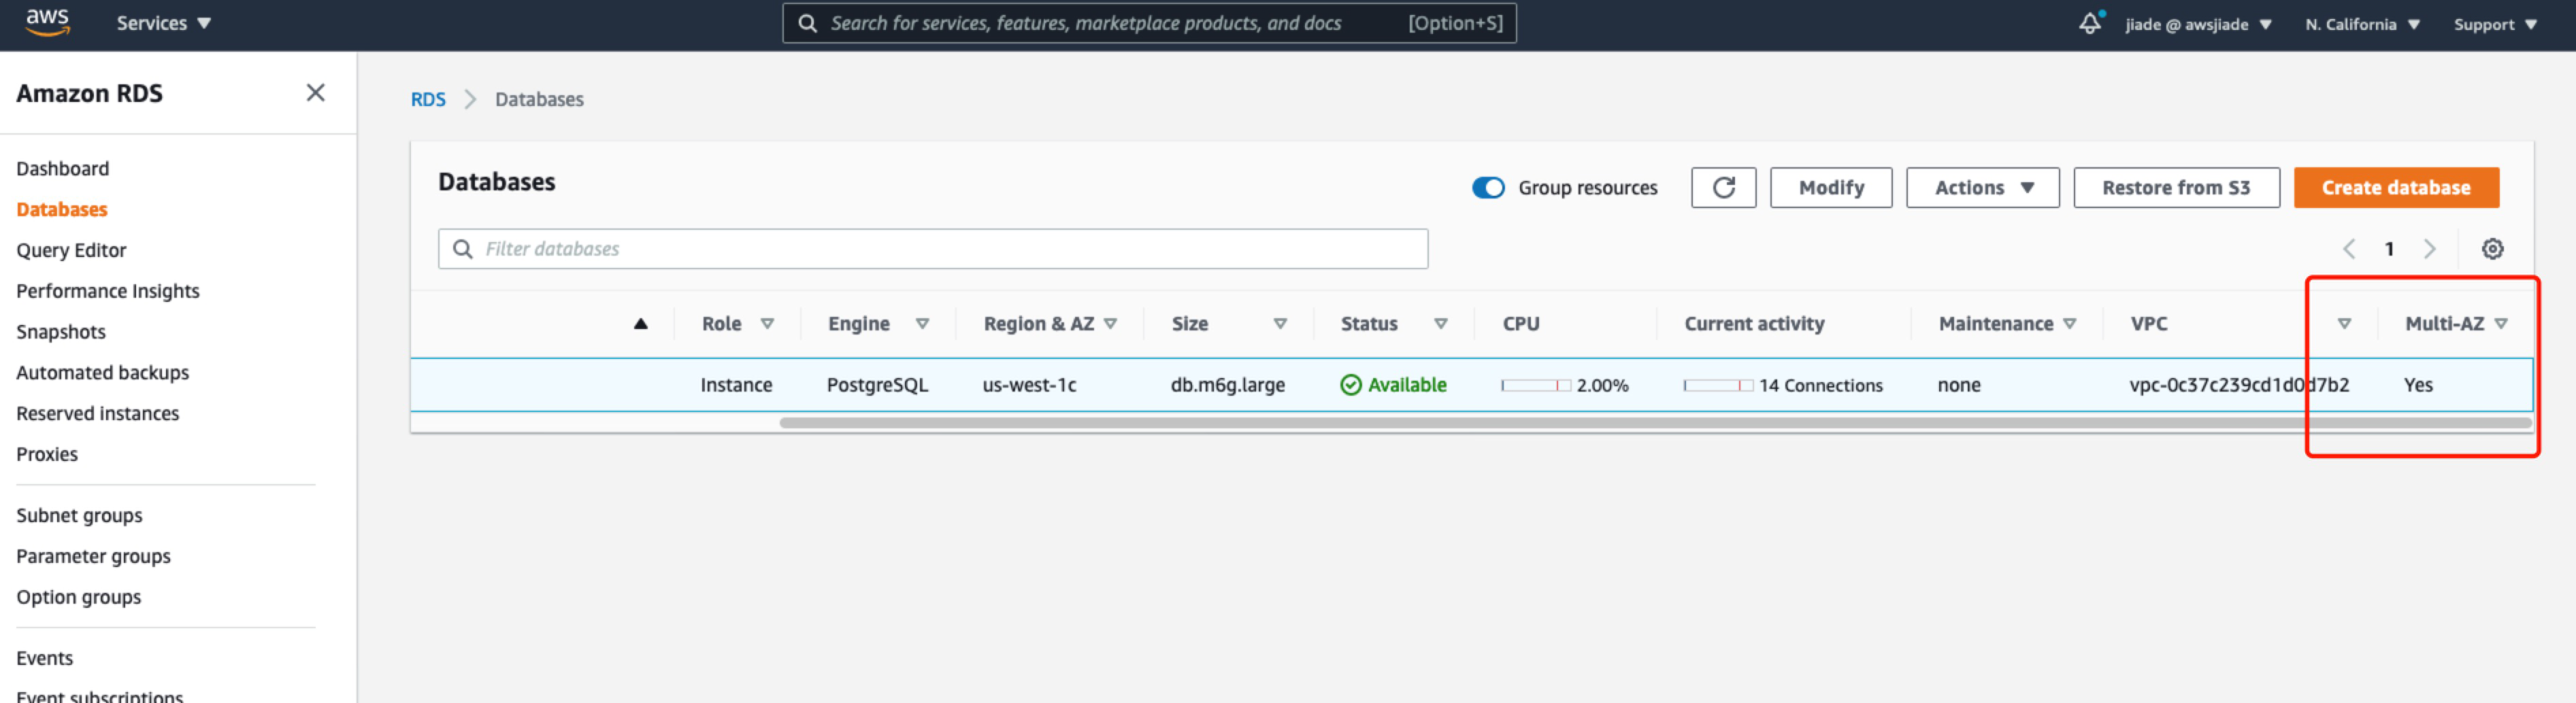Sort databases by Engine column arrow
Viewport: 2576px width, 703px height.
(x=922, y=324)
